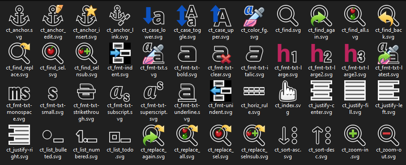Select the ct_replace_all.svg icon
This screenshot has height=165, width=406.
187,135
